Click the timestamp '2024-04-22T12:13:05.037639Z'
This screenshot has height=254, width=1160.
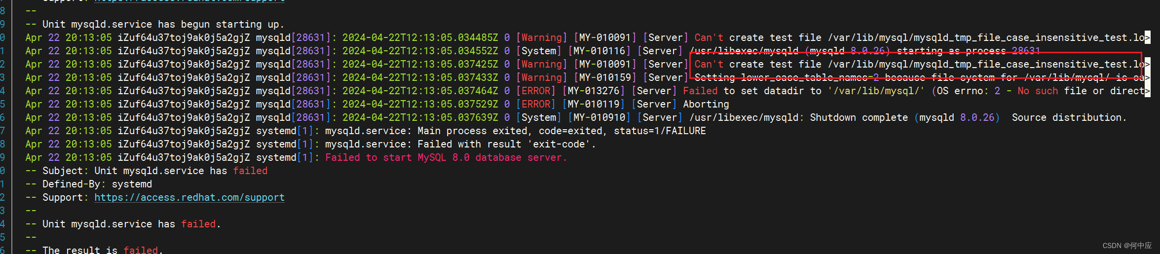pos(420,117)
